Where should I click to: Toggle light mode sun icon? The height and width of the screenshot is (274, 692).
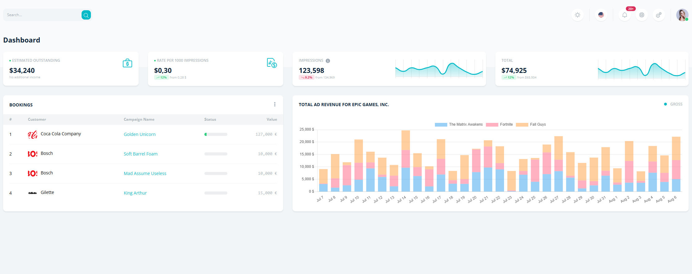click(x=577, y=15)
